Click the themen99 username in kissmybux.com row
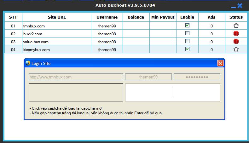 [107, 49]
